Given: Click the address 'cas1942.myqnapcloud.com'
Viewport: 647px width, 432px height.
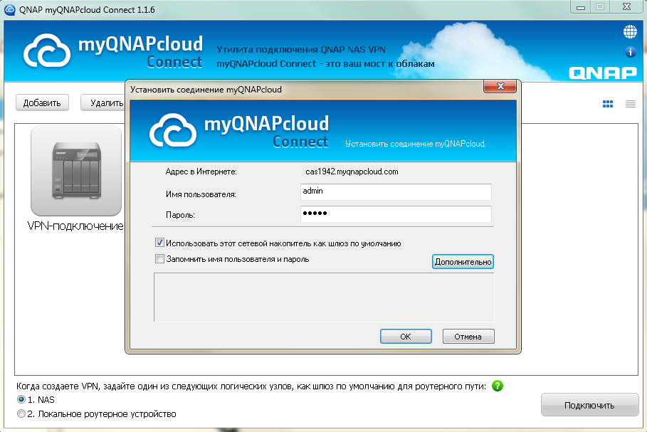Looking at the screenshot, I should point(352,172).
